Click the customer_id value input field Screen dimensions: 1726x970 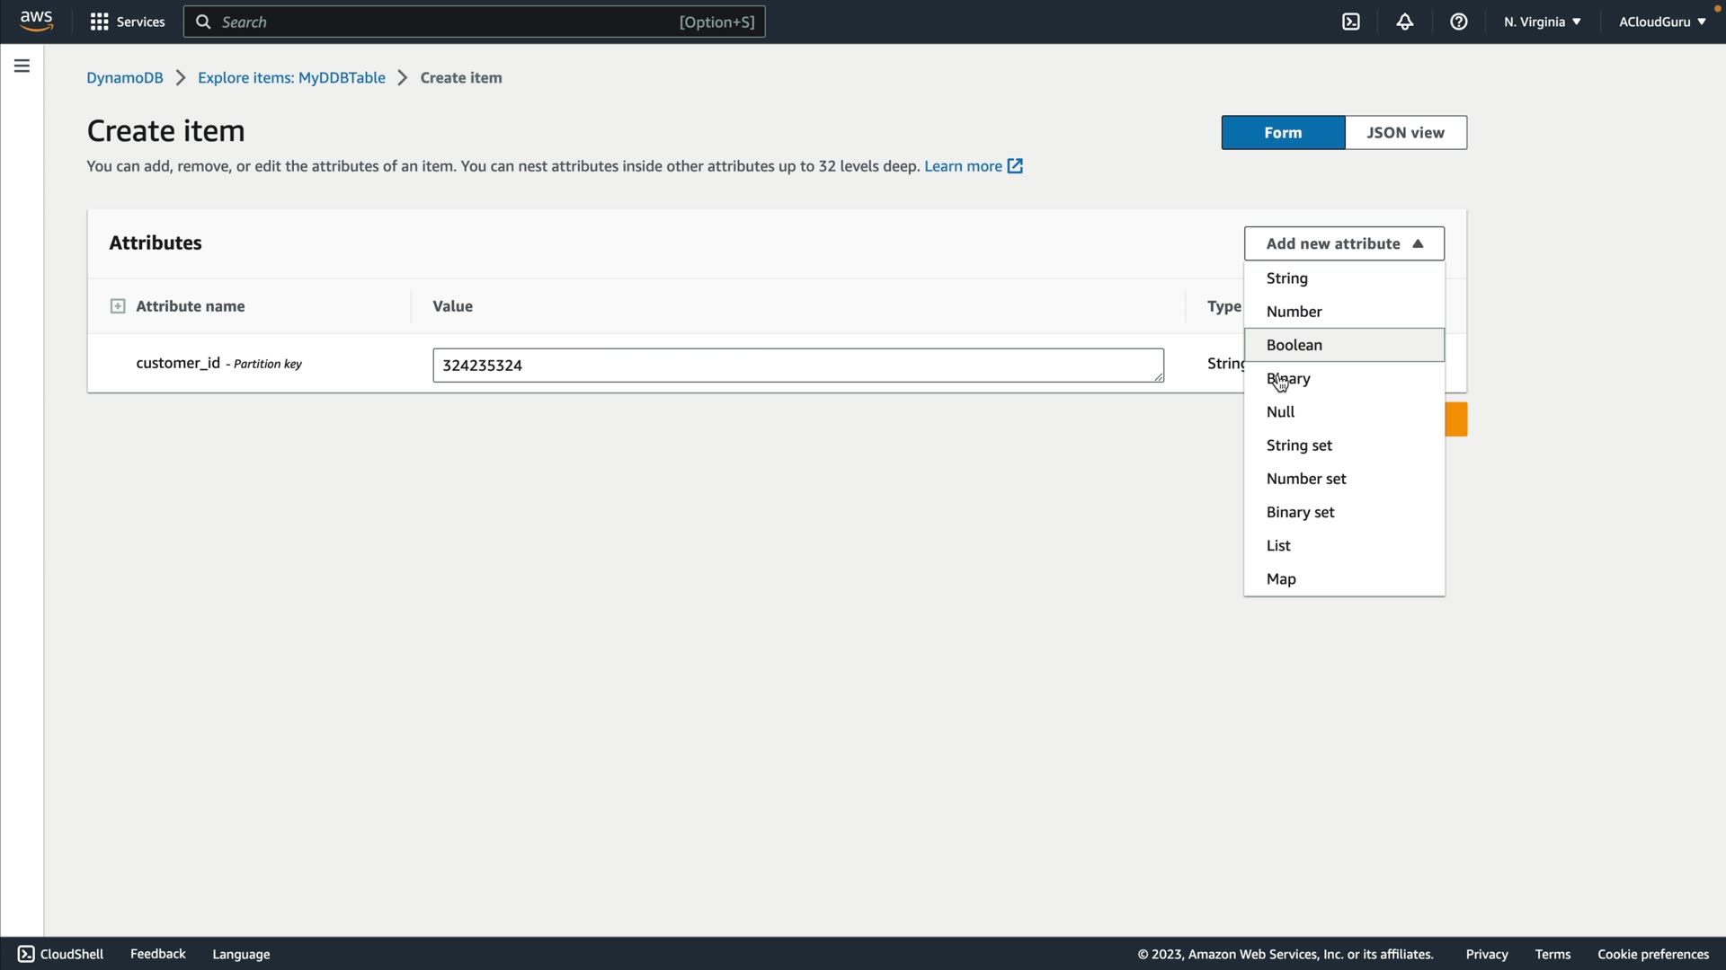797,366
